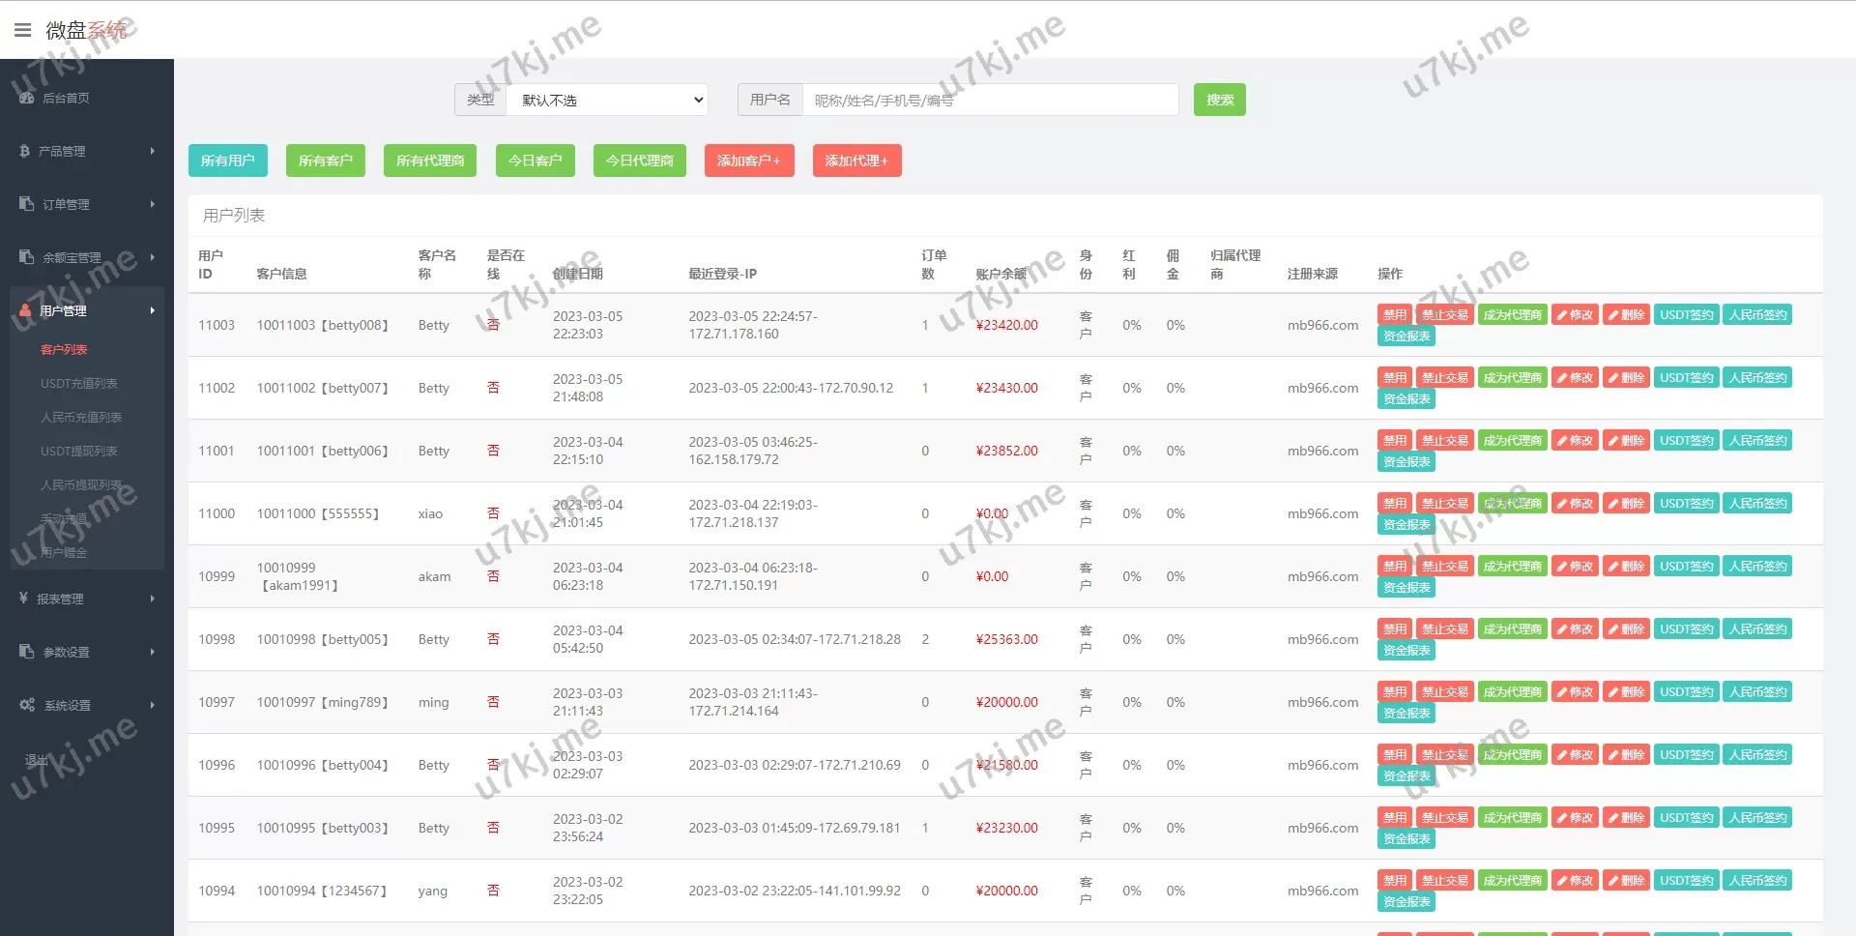The width and height of the screenshot is (1856, 936).
Task: Click the yen icon next to 报表管理
Action: tap(23, 599)
